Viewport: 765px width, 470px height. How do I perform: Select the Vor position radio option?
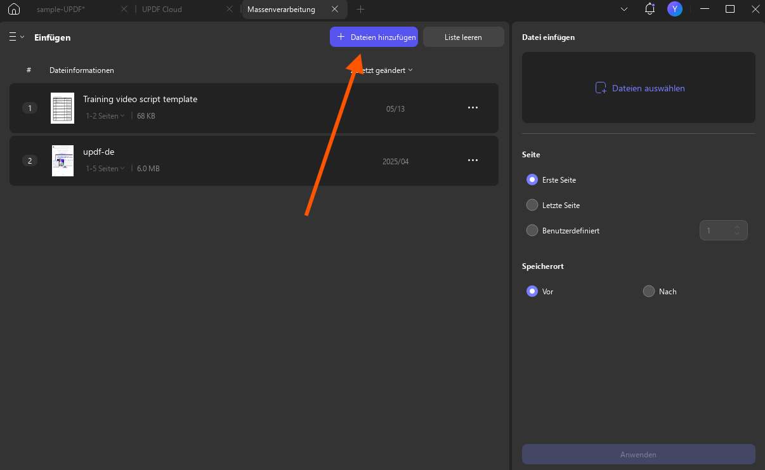(x=532, y=292)
